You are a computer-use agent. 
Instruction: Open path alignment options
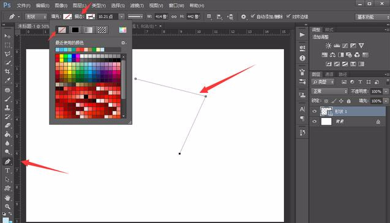coord(219,16)
